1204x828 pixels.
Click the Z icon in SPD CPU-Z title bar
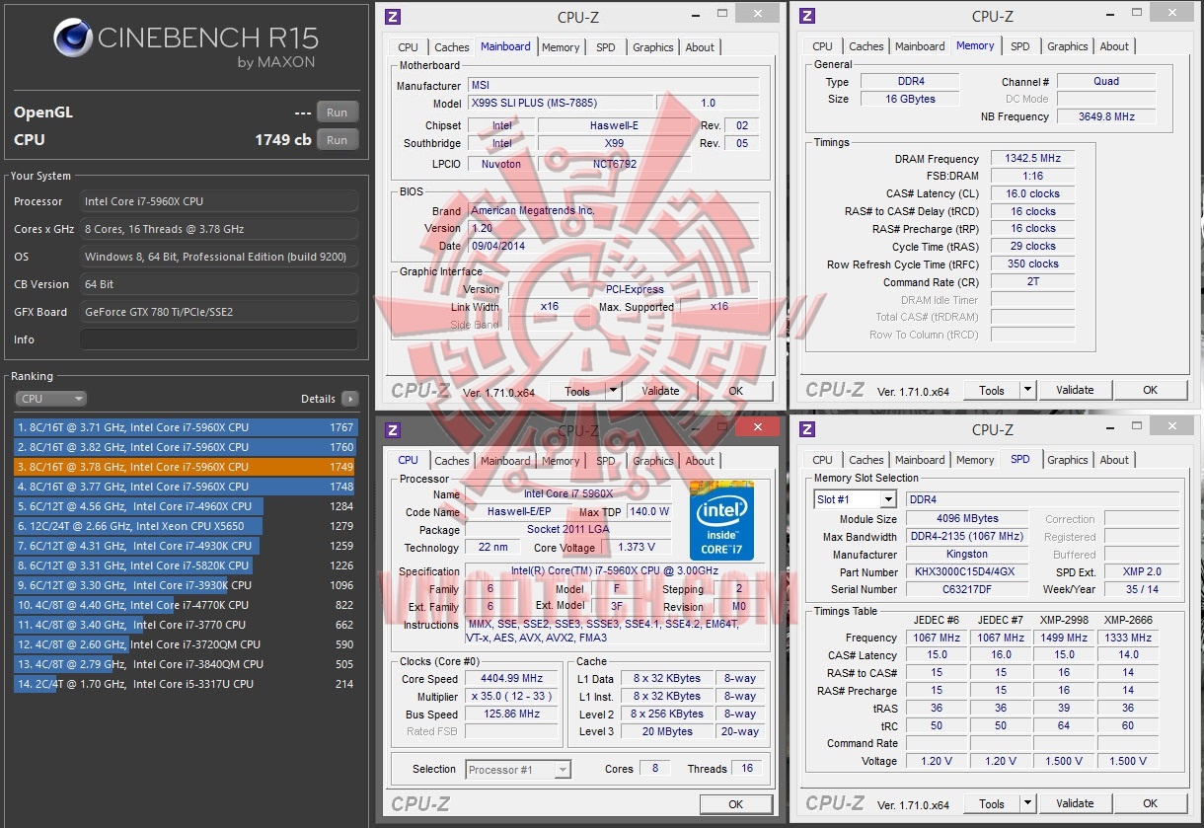coord(807,429)
